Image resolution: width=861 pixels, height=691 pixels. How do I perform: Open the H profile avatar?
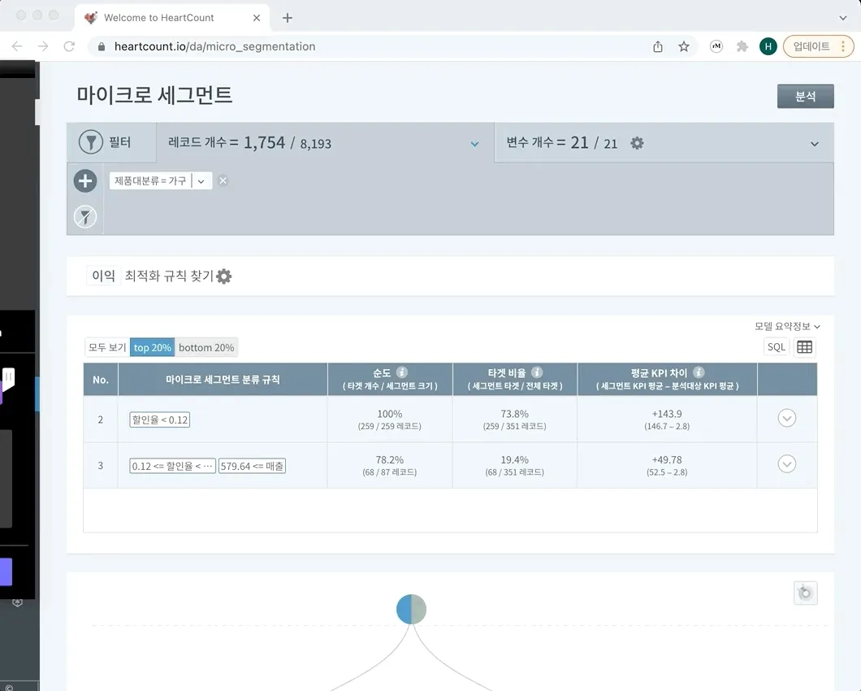[768, 46]
